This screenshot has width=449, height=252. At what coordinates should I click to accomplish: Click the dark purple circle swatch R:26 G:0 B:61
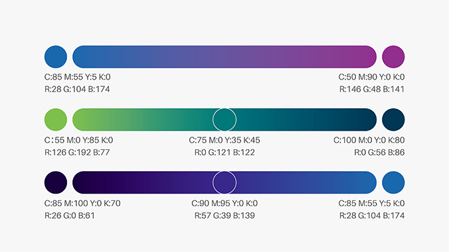[x=56, y=182]
